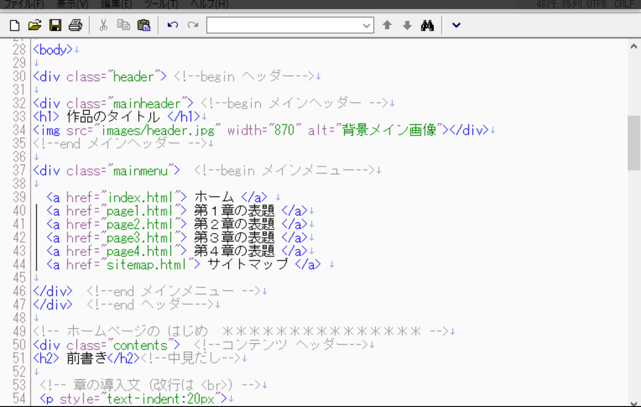Screen dimensions: 641x407
Task: Click the vertical scrollbar up arrow
Action: click(x=634, y=46)
